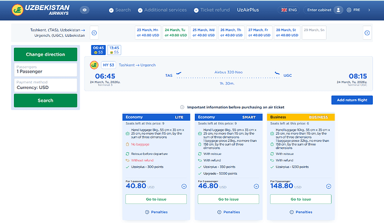The width and height of the screenshot is (384, 223).
Task: Click the arrival plane icon near UGC
Action: click(277, 73)
